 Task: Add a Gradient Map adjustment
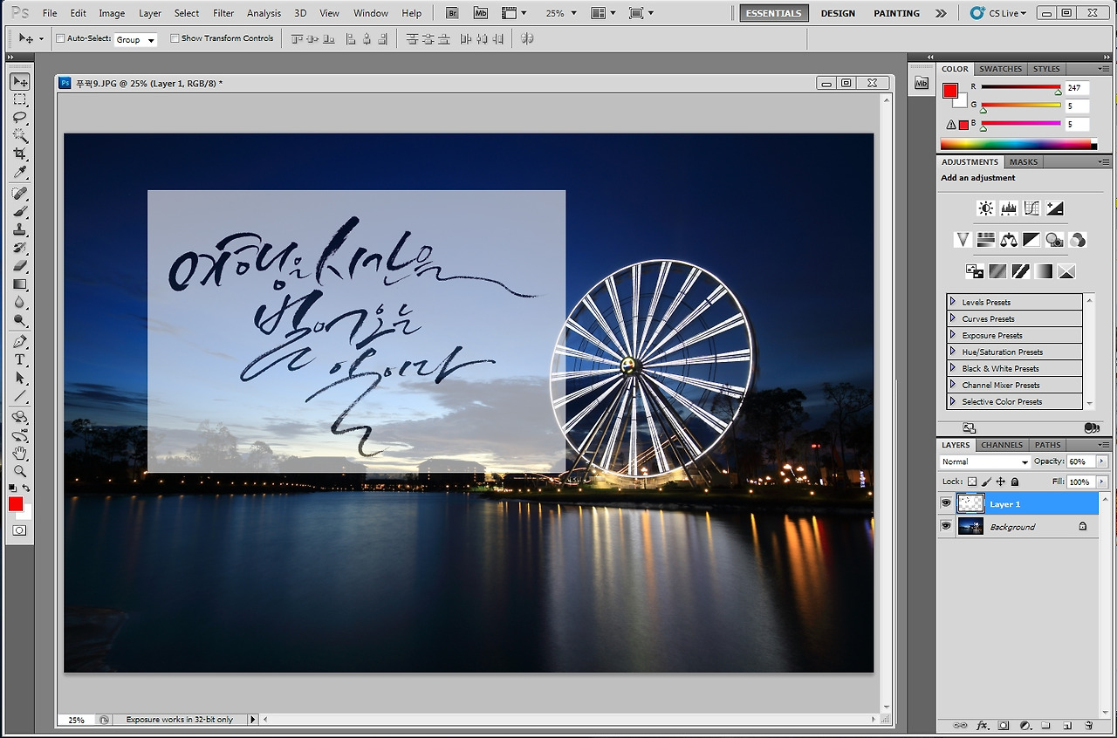click(x=1043, y=271)
